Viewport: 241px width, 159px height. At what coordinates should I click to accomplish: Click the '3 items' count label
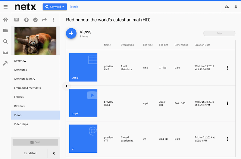click(84, 37)
